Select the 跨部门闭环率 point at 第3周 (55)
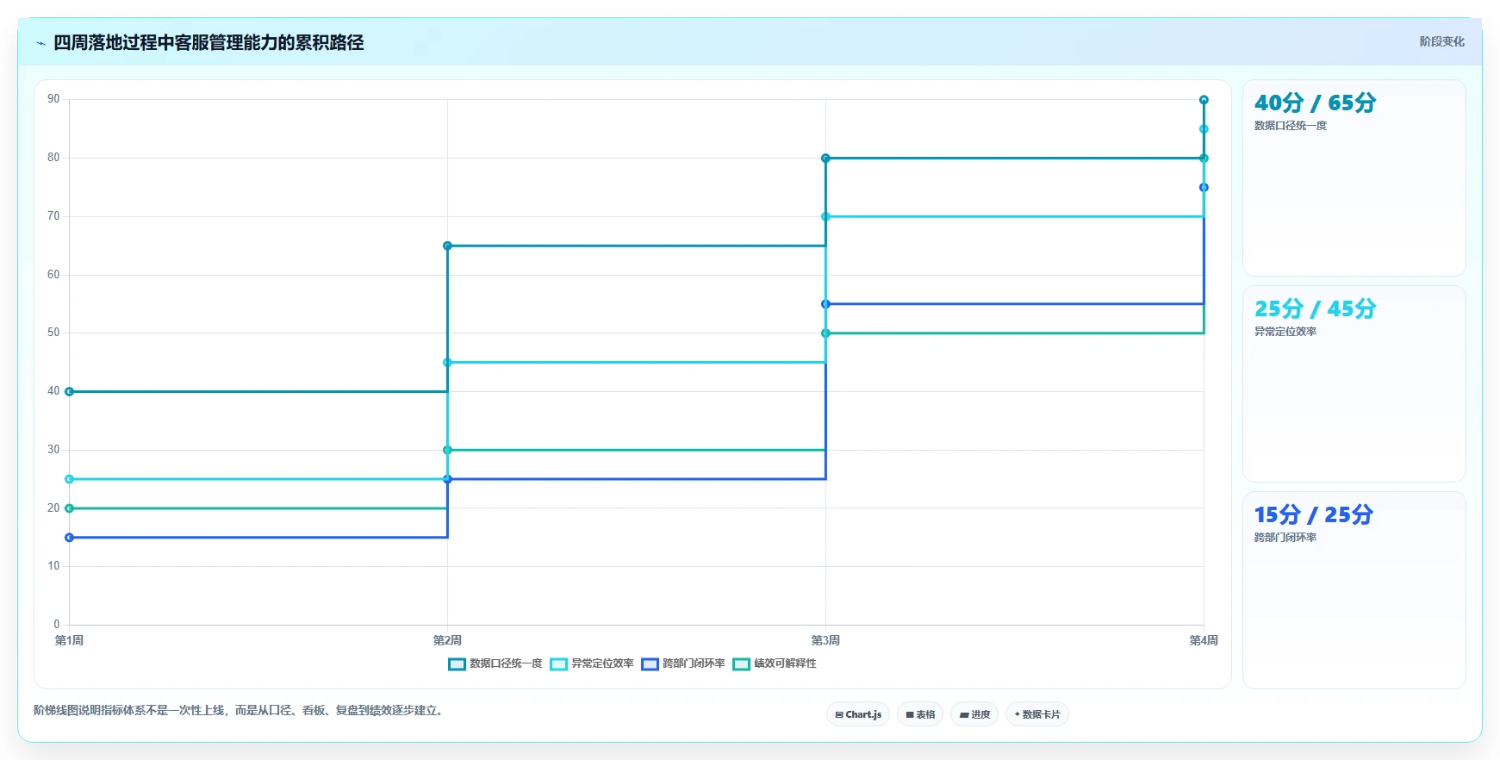 click(x=825, y=304)
